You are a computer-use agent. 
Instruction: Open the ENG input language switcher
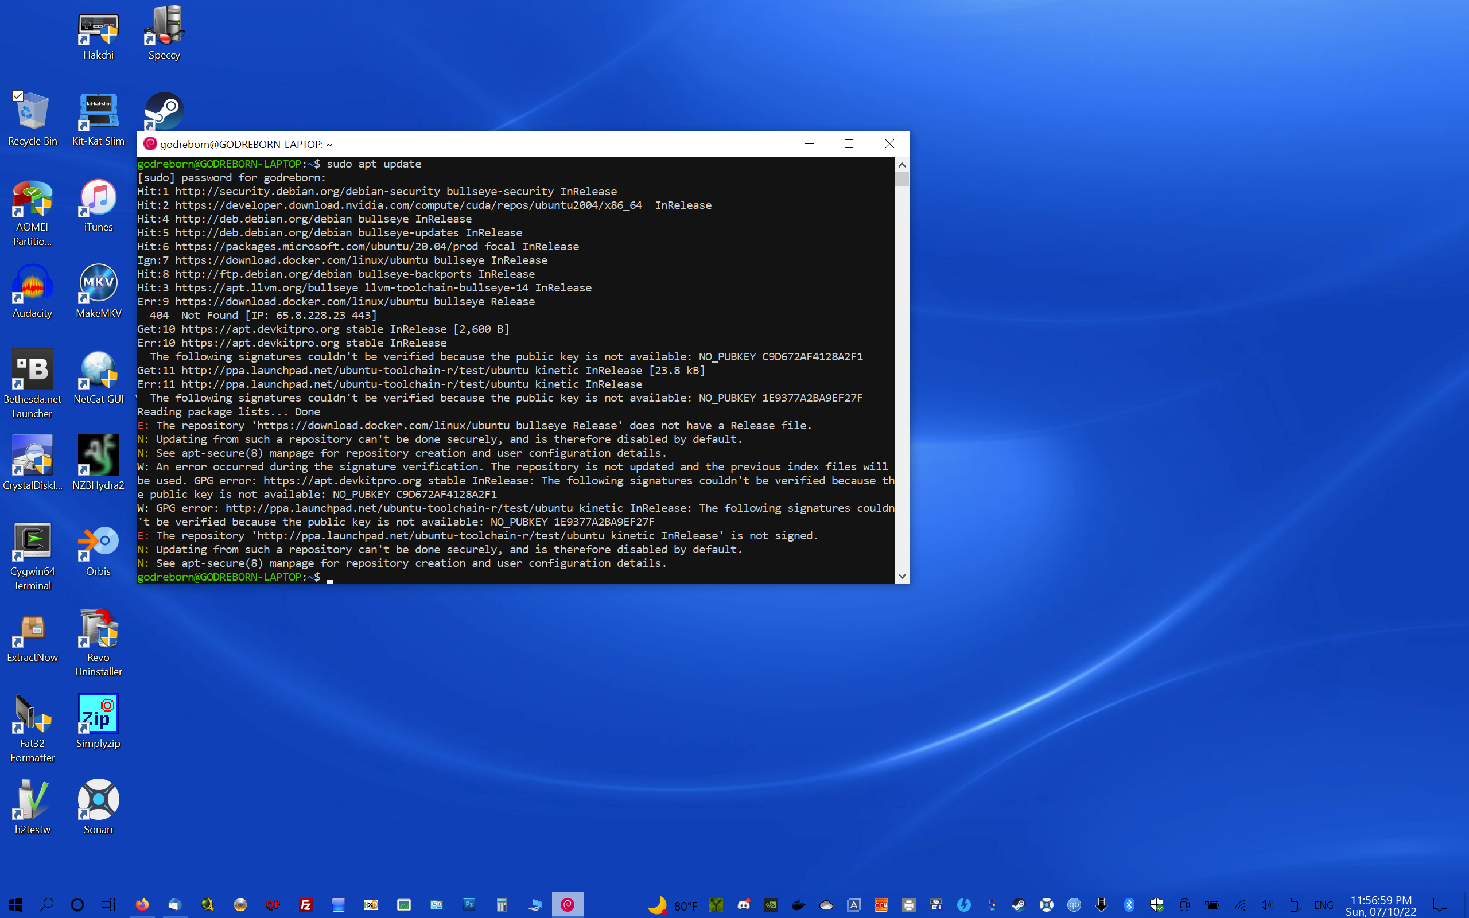(1323, 905)
